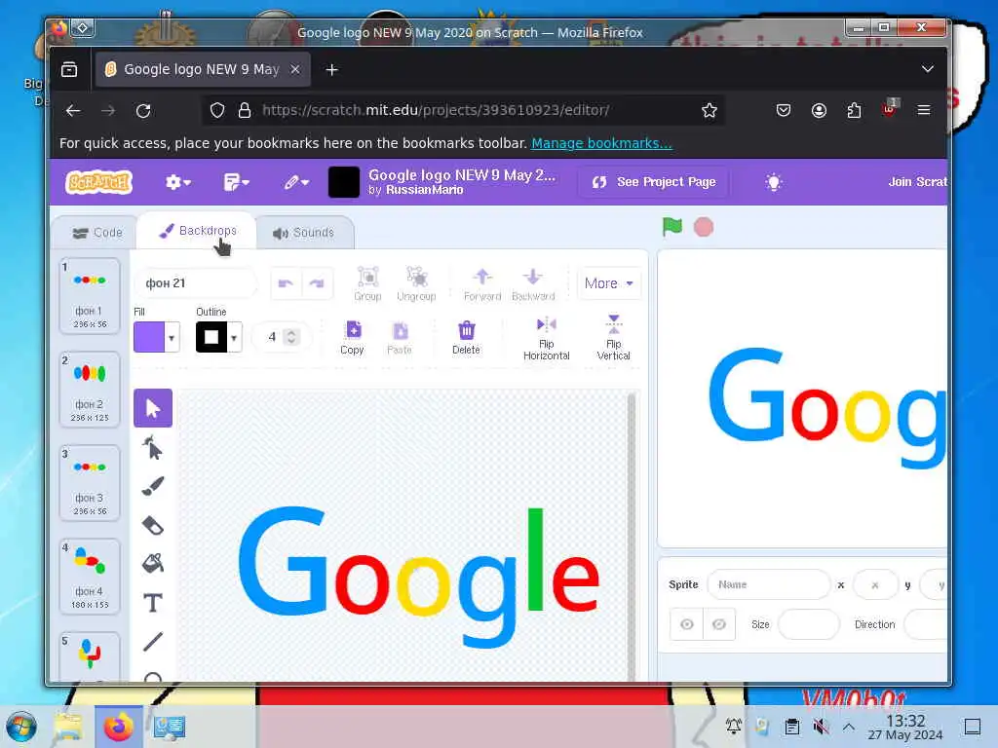Redo the paint action

(x=317, y=283)
